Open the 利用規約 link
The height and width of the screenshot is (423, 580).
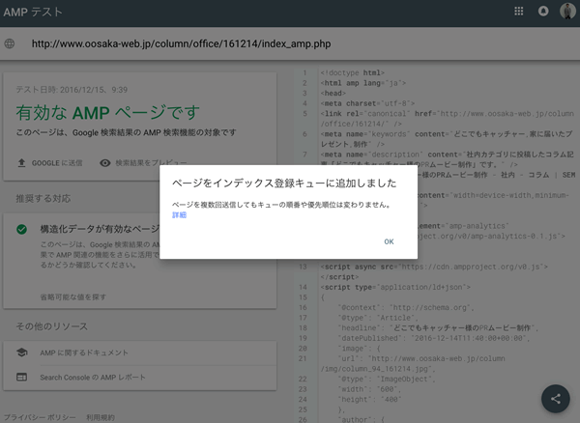(101, 417)
